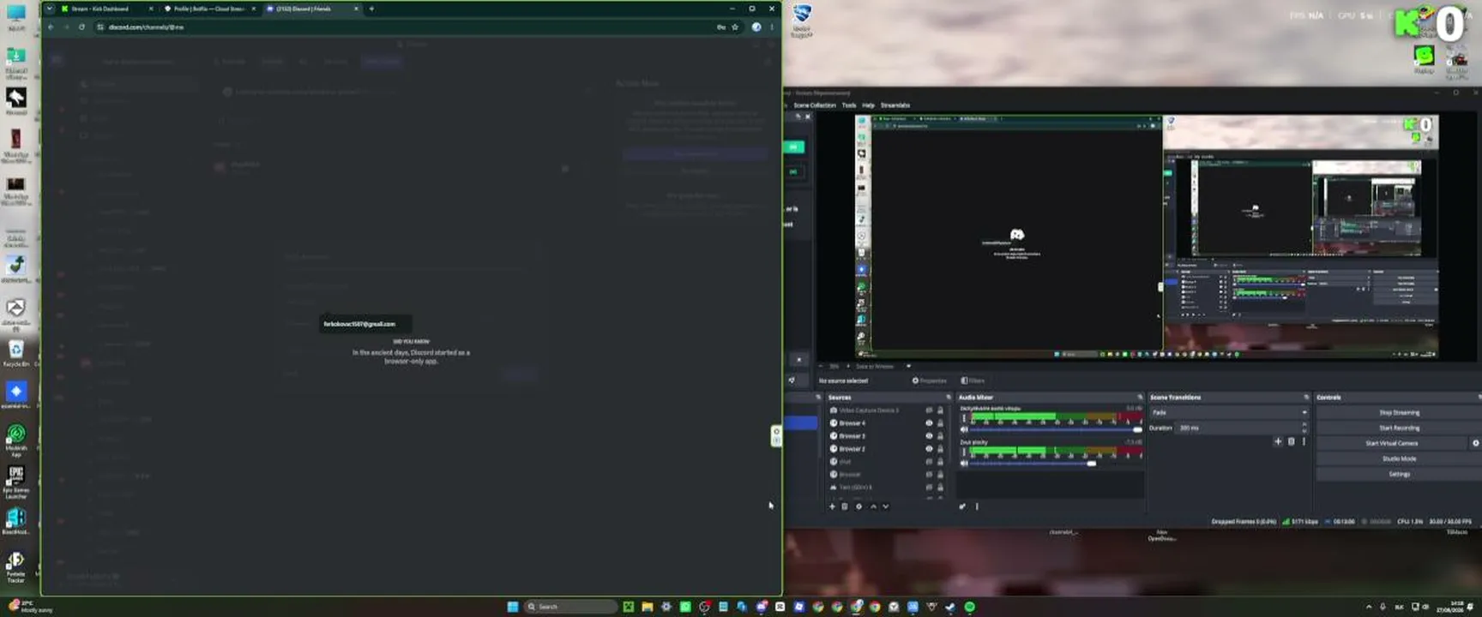Open the Fade scene transition dropdown
This screenshot has height=617, width=1482.
click(x=1228, y=412)
